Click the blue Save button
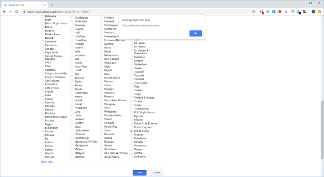The height and width of the screenshot is (177, 324). coord(140,172)
